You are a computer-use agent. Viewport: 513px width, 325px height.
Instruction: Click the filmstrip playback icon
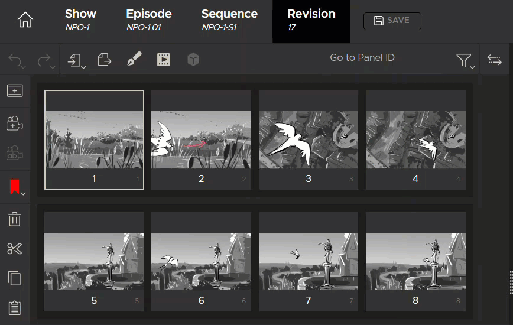163,59
